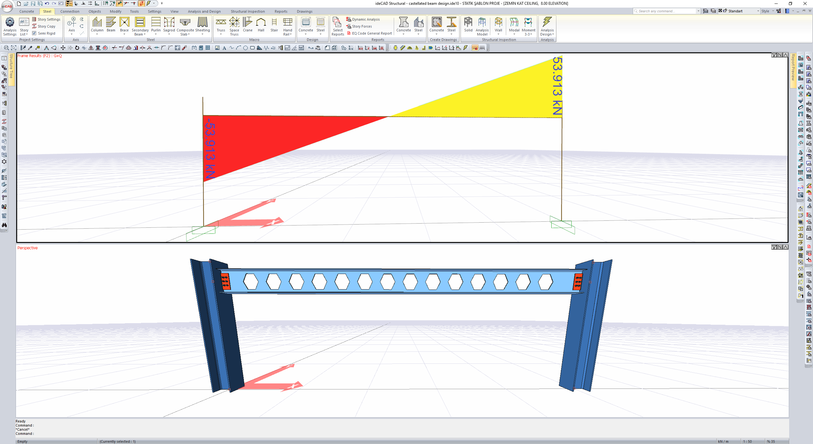Open the Select Reports tool

tap(338, 27)
